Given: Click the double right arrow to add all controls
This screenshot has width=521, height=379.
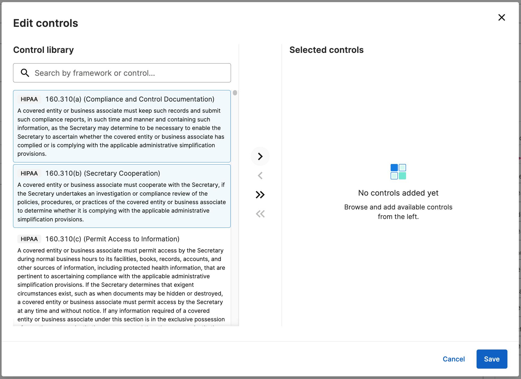Looking at the screenshot, I should tap(260, 195).
